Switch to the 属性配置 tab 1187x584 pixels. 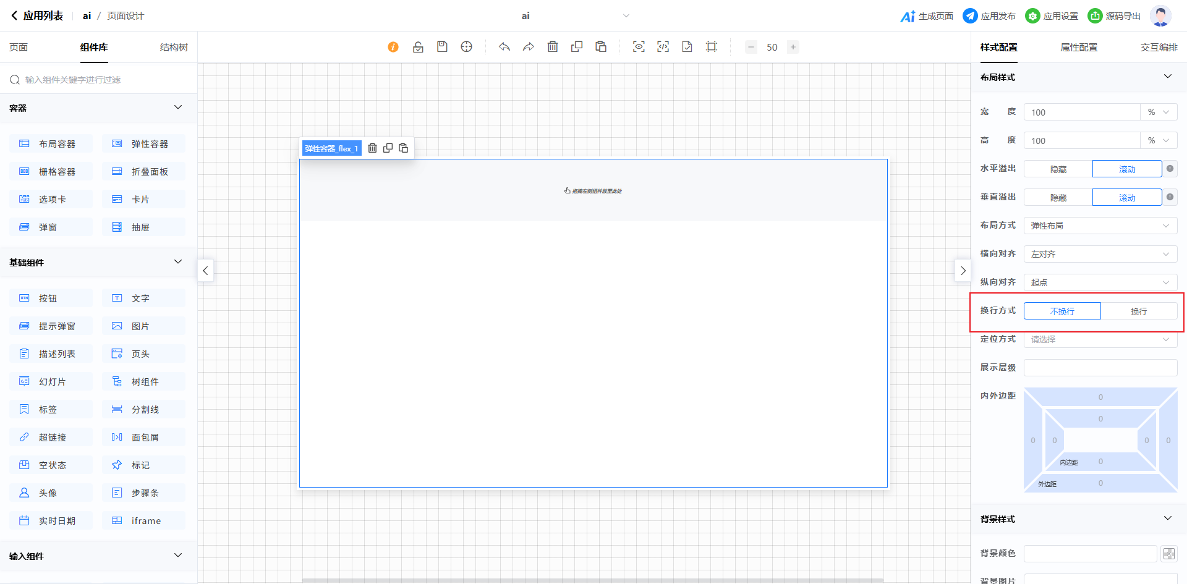point(1079,48)
